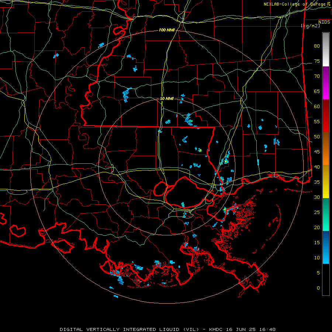Click the 5 value on the scale
The width and height of the screenshot is (332, 332).
318,273
